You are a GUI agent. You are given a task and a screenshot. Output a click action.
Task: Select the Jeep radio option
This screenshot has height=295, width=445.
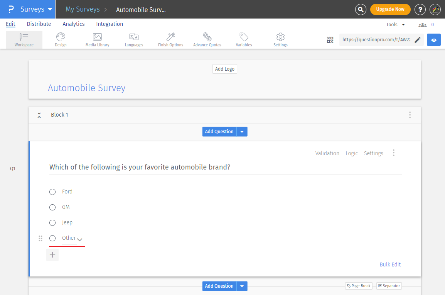(52, 222)
